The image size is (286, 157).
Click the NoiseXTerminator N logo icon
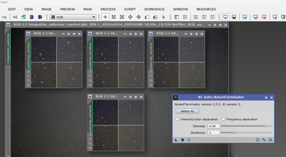pos(175,97)
